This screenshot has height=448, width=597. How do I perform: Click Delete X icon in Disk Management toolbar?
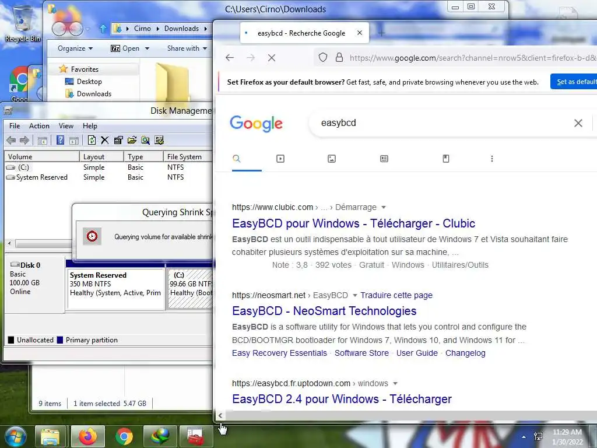[105, 140]
